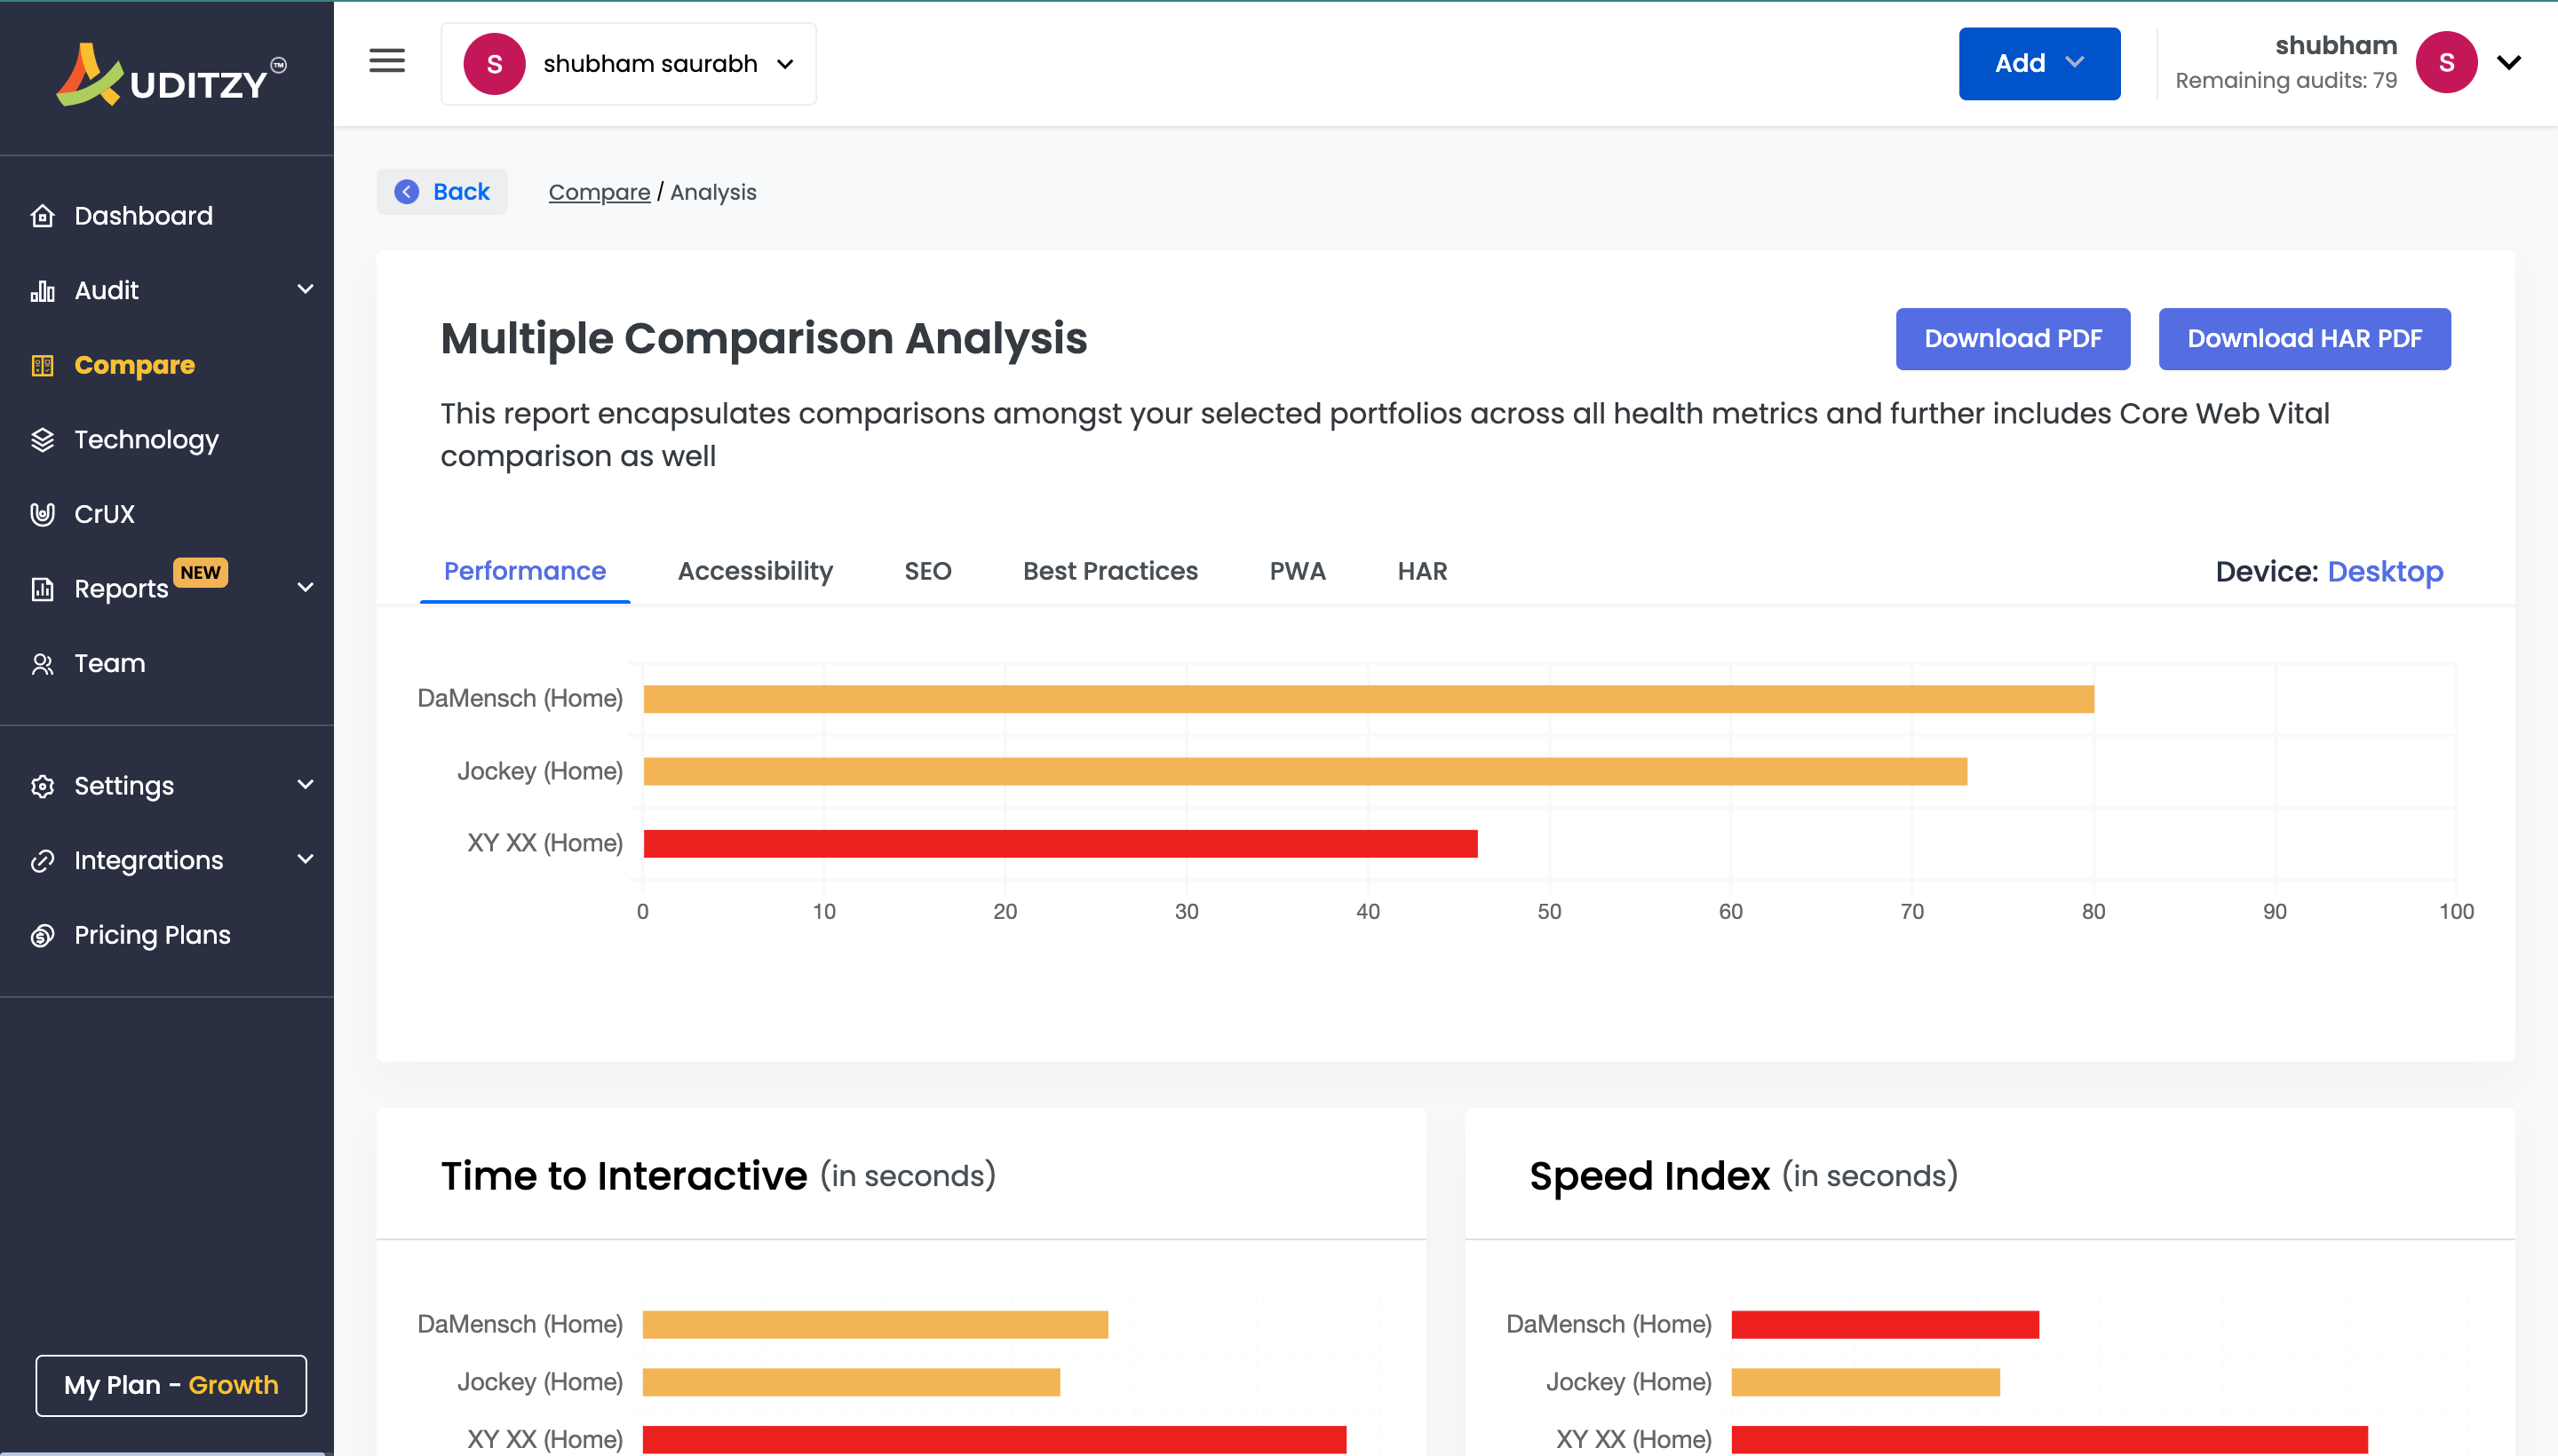Expand the Settings submenu chevron
The height and width of the screenshot is (1456, 2558).
pyautogui.click(x=306, y=784)
